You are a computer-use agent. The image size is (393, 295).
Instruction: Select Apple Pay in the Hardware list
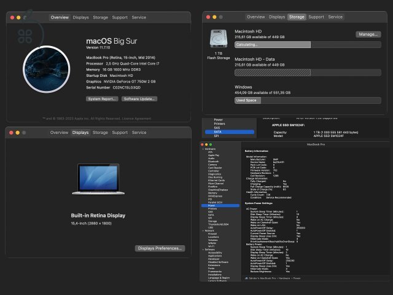(214, 155)
